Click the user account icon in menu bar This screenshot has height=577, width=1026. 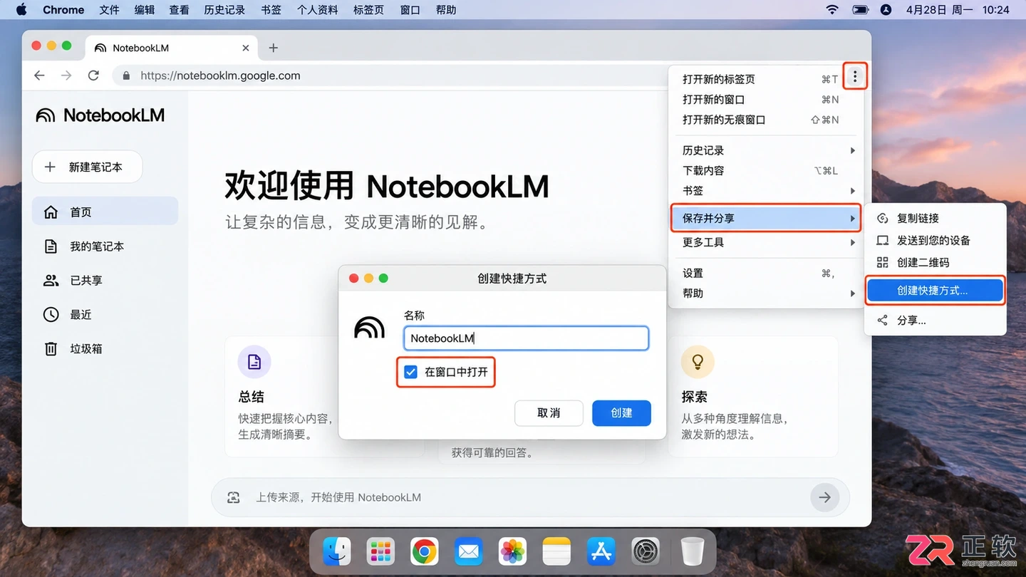pos(886,10)
